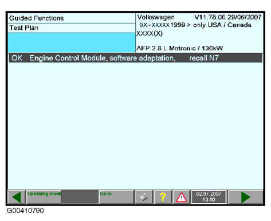Viewport: 271px width, 221px height.
Task: Open help with the yellow question mark
Action: [163, 197]
